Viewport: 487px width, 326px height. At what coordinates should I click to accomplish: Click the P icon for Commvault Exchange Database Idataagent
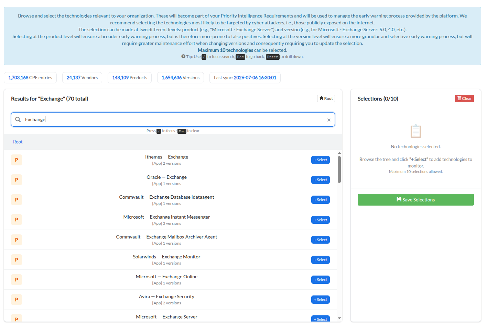[x=17, y=200]
